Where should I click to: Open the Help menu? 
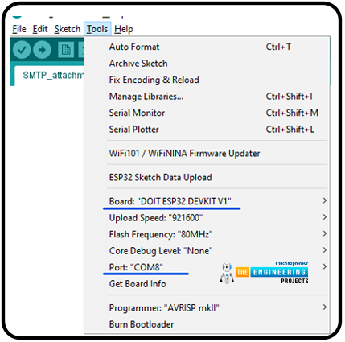124,29
